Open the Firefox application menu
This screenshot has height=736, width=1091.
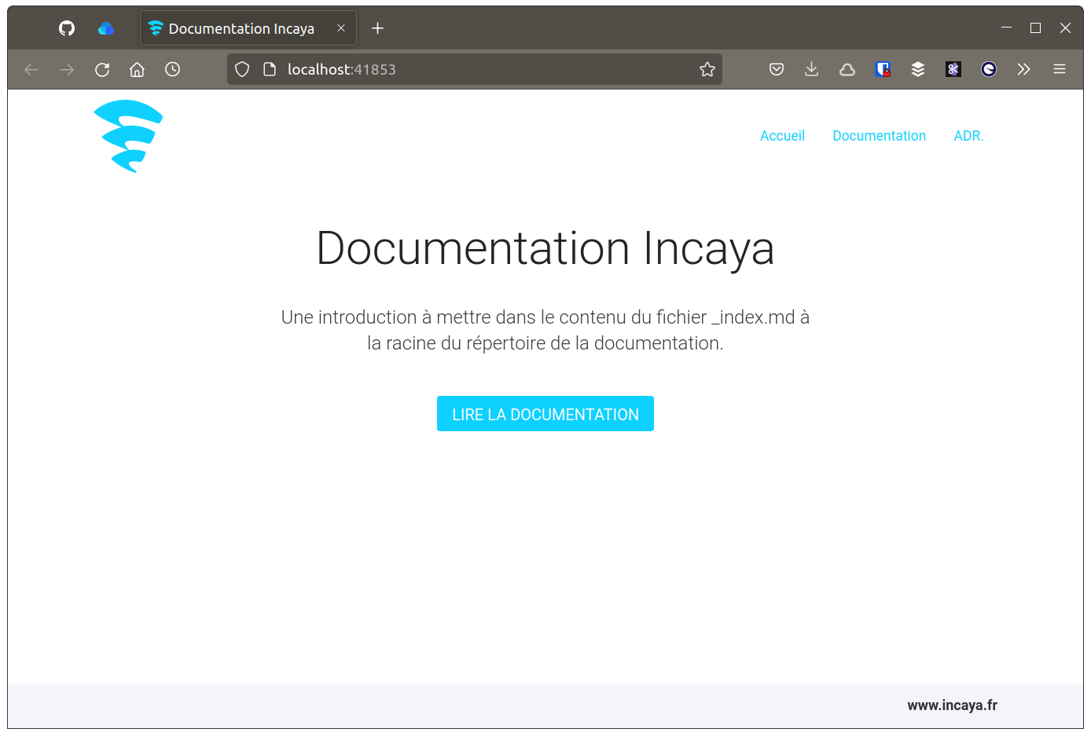click(1060, 70)
